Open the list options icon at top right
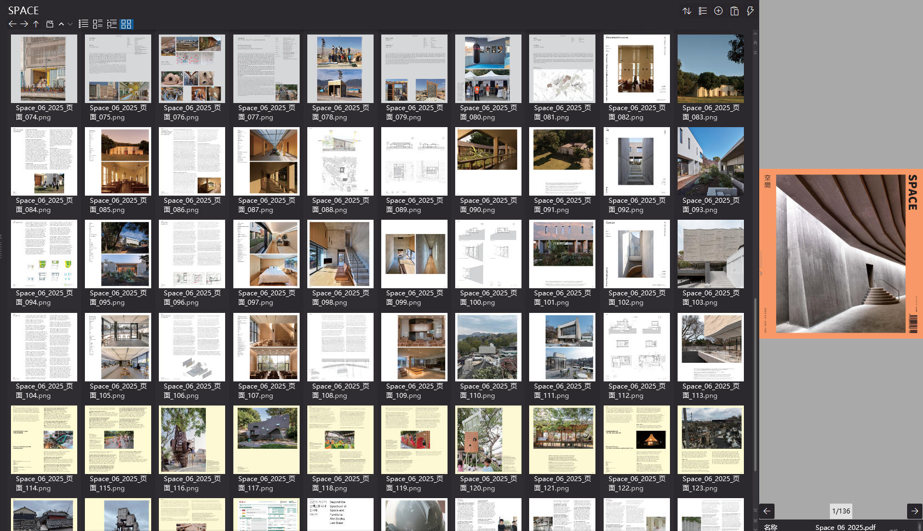The width and height of the screenshot is (923, 531). pyautogui.click(x=702, y=11)
